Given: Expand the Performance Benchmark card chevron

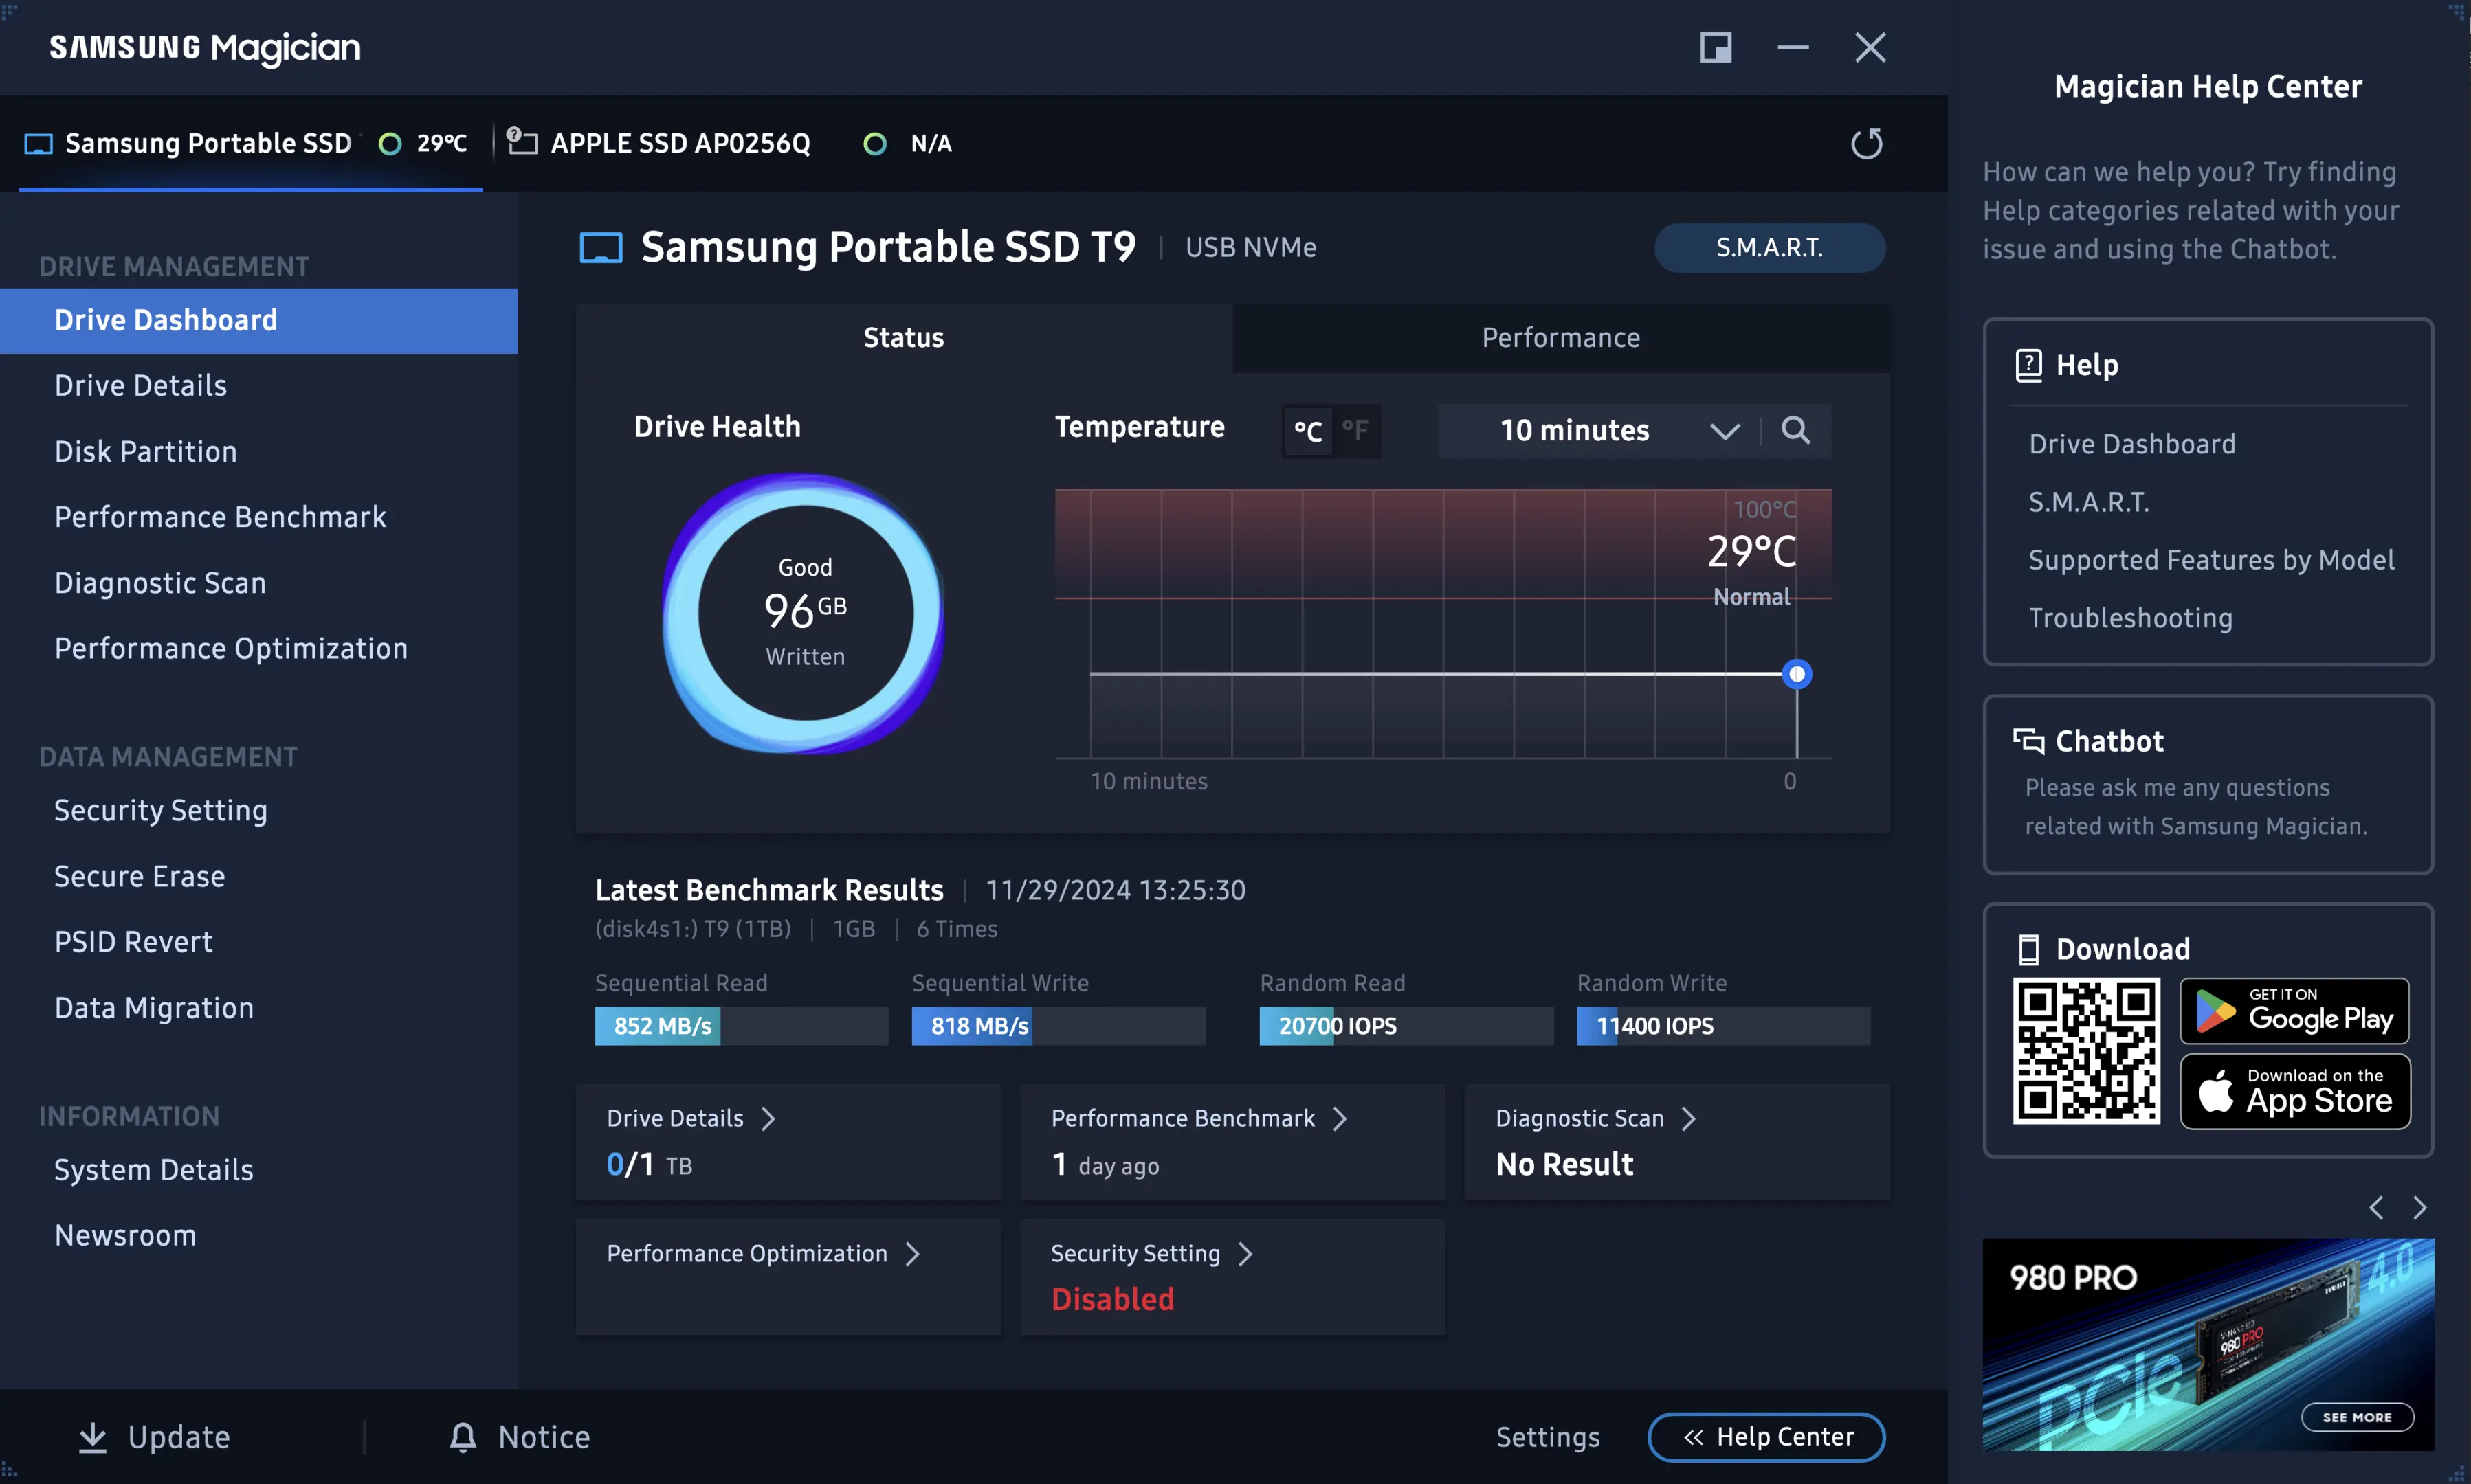Looking at the screenshot, I should pyautogui.click(x=1340, y=1118).
